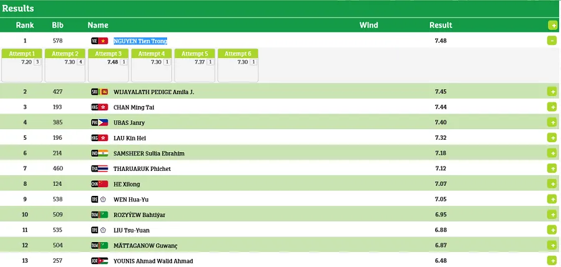The image size is (561, 267).
Task: Select the Attempt 3 tab
Action: pos(108,54)
